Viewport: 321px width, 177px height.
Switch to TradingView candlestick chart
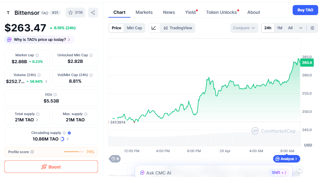pyautogui.click(x=178, y=28)
